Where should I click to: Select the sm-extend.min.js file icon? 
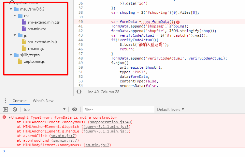[x=24, y=42]
